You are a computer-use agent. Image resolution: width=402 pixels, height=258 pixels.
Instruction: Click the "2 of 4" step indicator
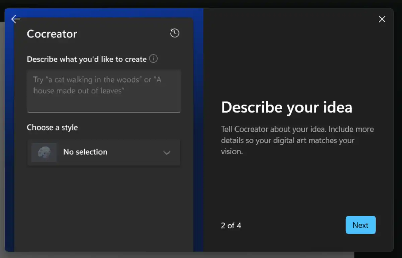point(231,226)
